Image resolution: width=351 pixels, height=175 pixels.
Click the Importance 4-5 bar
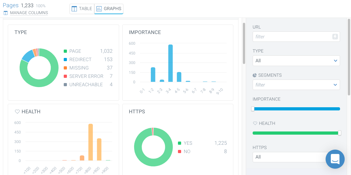(x=179, y=77)
